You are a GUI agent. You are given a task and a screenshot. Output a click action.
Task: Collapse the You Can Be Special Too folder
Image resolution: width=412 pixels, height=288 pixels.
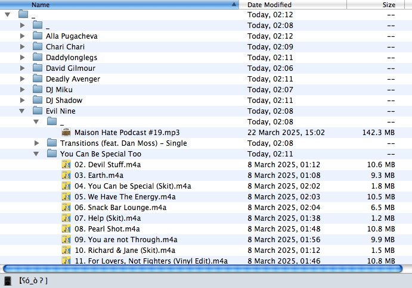[x=36, y=154]
